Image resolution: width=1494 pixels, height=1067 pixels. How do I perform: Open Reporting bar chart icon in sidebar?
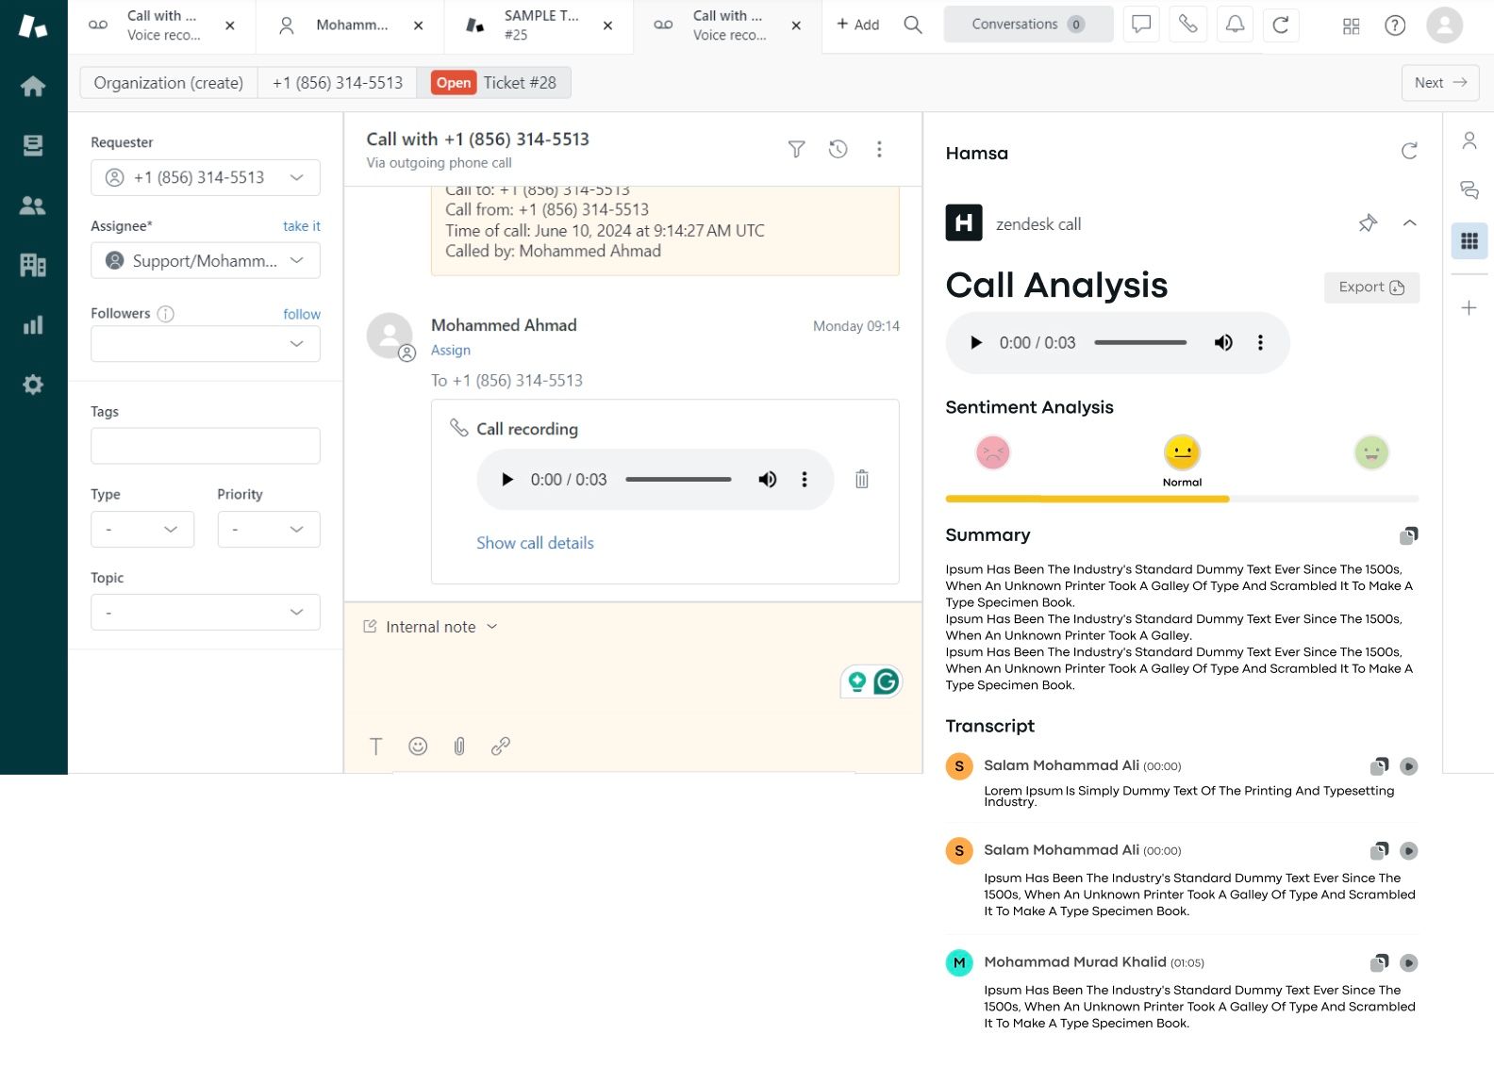pyautogui.click(x=33, y=325)
